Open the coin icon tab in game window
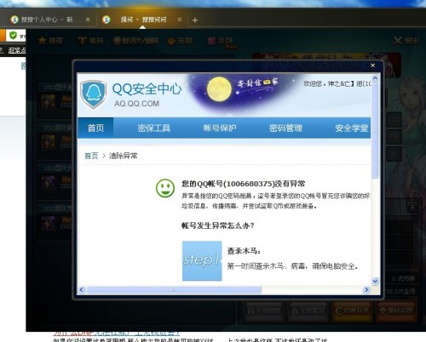Screen dimensions: 426x342 135,41
